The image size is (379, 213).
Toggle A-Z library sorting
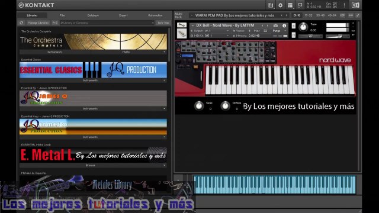click(55, 22)
